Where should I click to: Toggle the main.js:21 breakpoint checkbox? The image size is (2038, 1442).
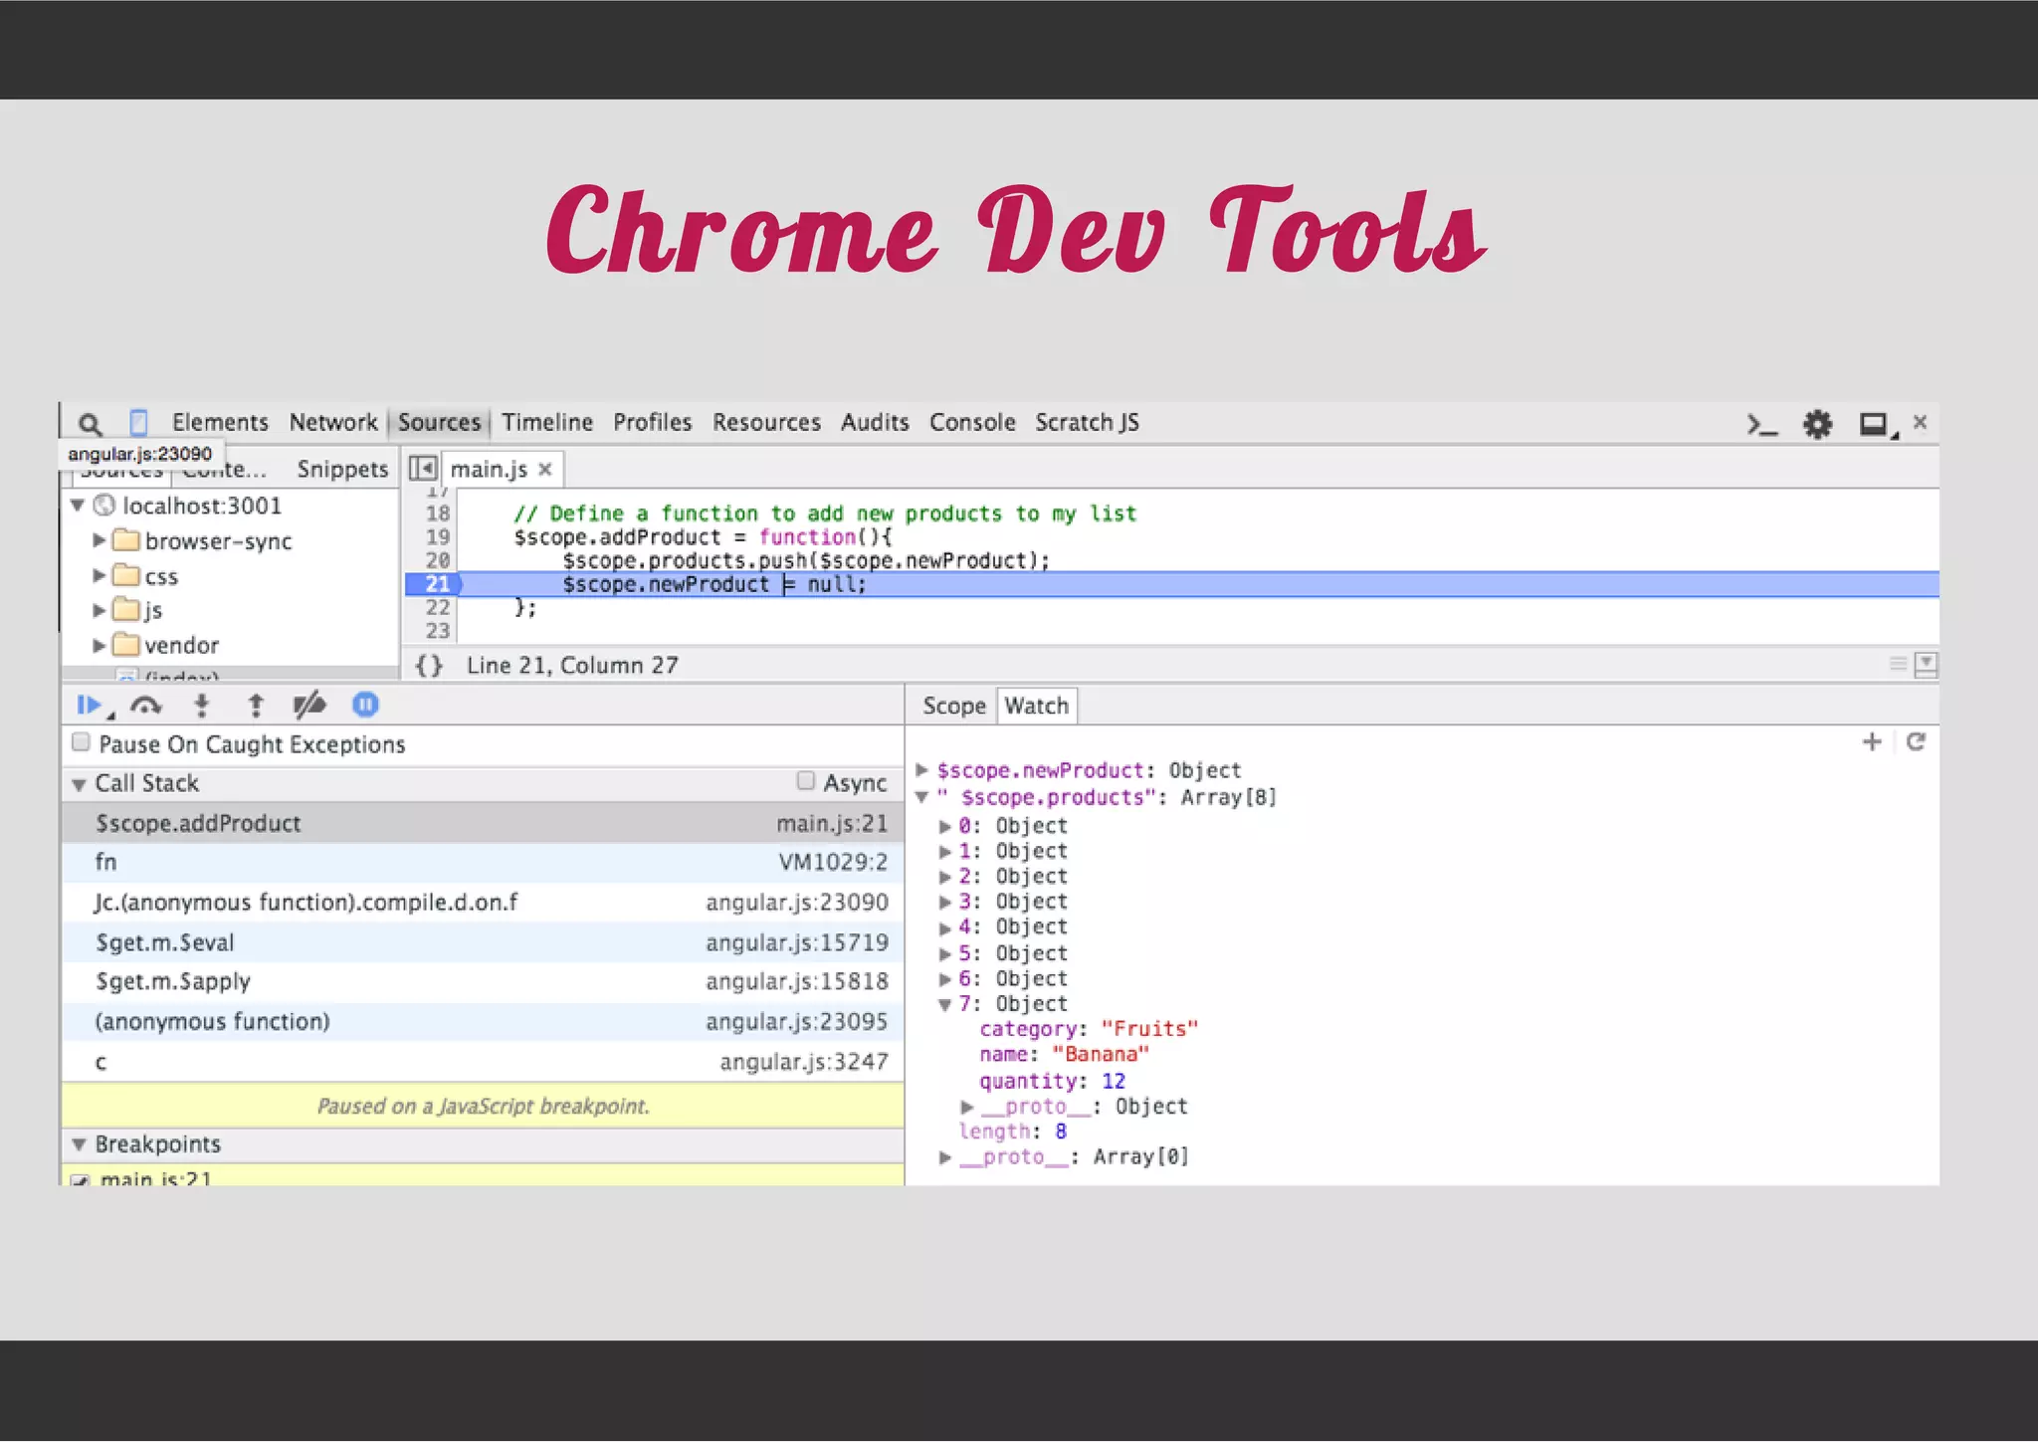tap(82, 1180)
